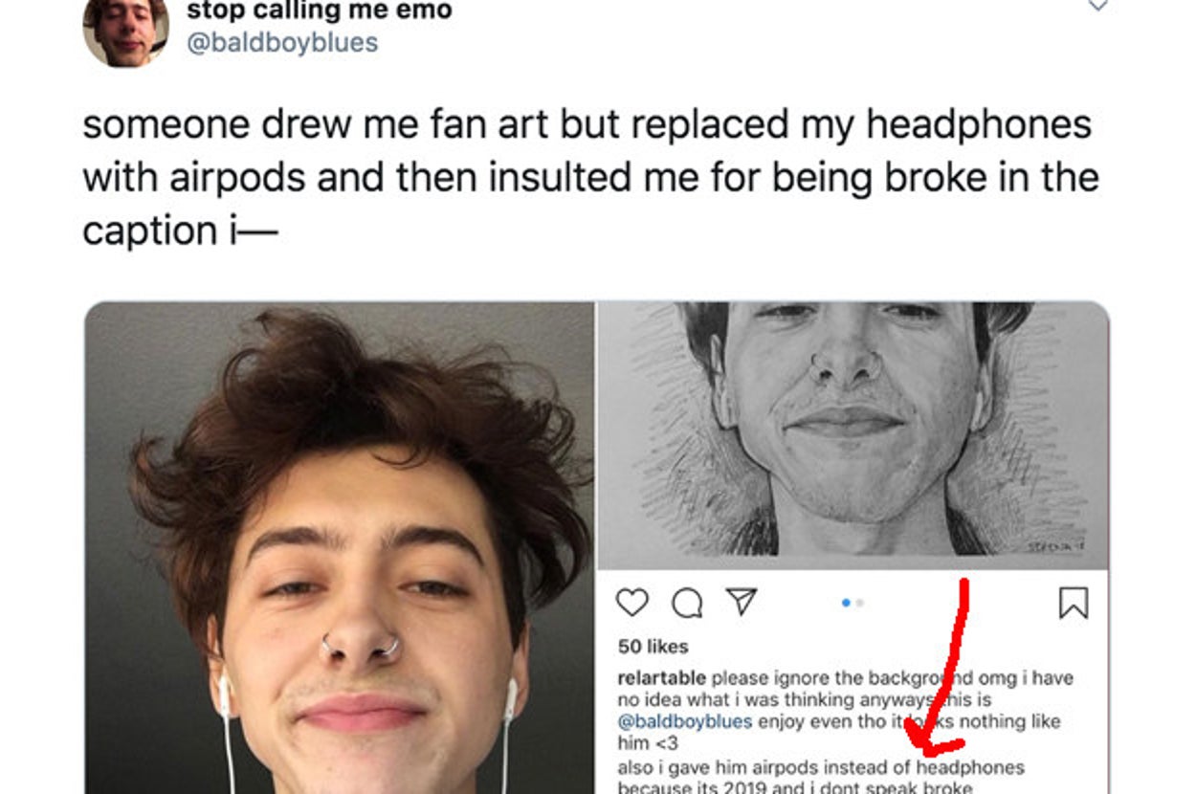Open the @baldboyblues handle below the display name
The height and width of the screenshot is (794, 1196).
click(282, 43)
